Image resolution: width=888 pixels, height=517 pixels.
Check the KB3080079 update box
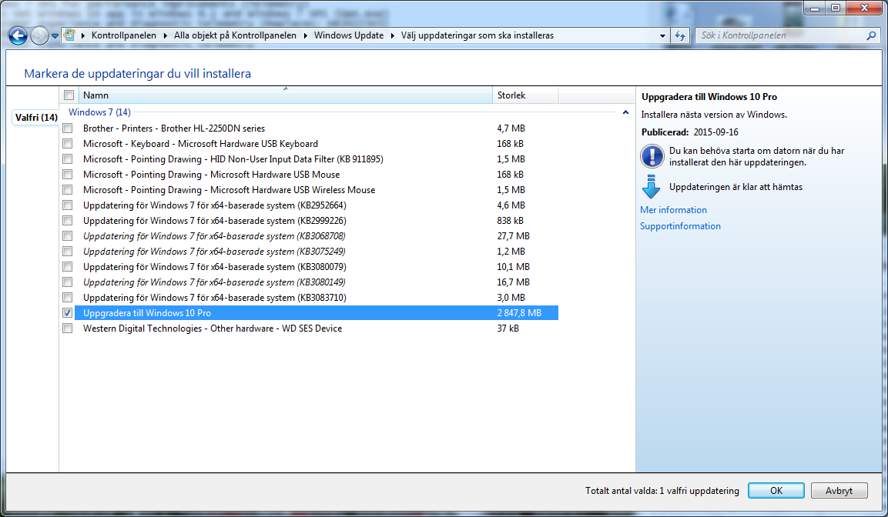click(68, 267)
